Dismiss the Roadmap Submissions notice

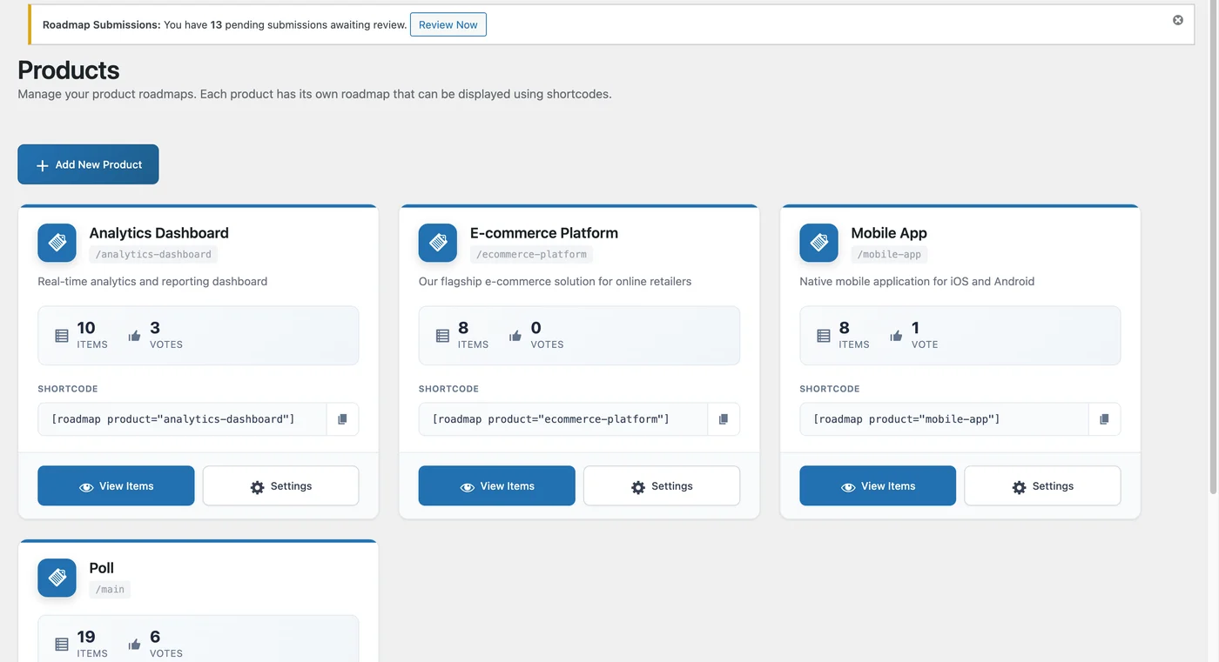point(1178,20)
